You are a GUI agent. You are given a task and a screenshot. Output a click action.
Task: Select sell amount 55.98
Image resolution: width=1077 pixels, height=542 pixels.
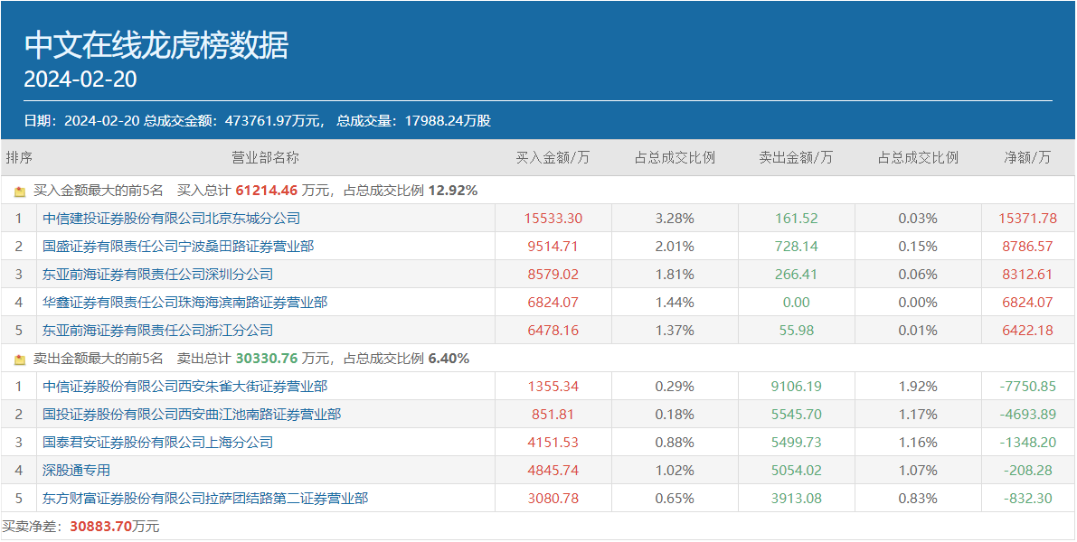[x=796, y=331]
